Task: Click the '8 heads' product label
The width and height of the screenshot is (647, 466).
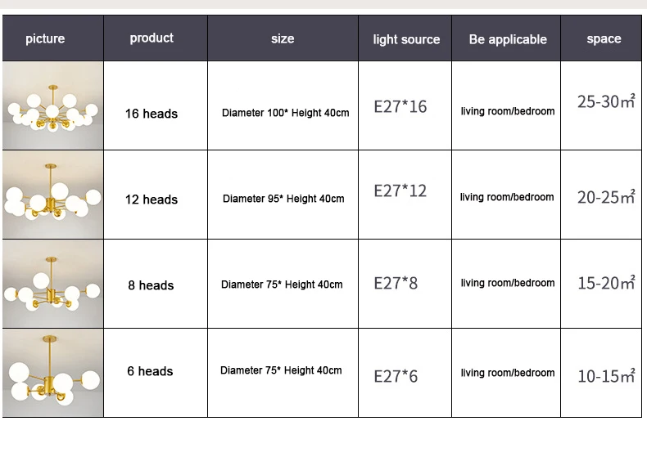Action: [x=151, y=285]
